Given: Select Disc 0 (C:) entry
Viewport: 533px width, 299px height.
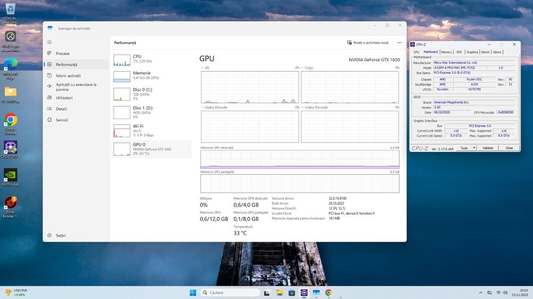Looking at the screenshot, I should pos(151,94).
